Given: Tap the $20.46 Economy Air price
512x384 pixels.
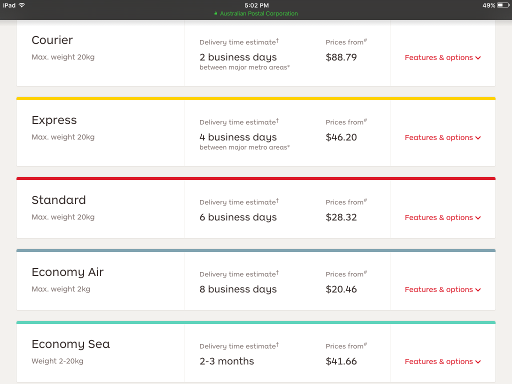Looking at the screenshot, I should [x=341, y=289].
